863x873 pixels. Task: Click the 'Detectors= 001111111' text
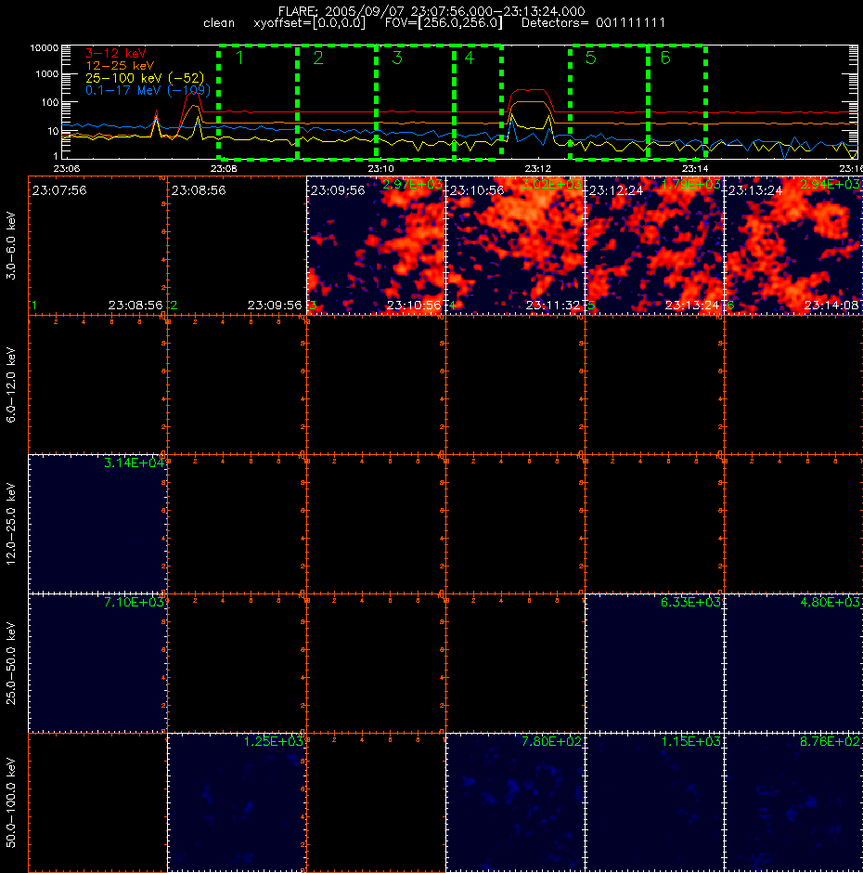point(593,23)
